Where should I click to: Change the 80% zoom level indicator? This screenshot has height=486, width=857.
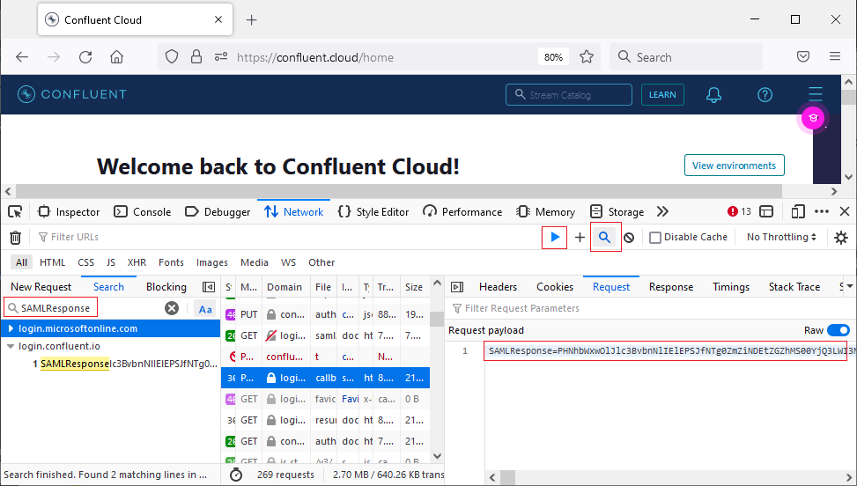click(553, 57)
